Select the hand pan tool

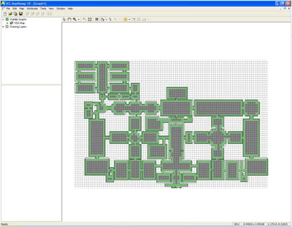69,19
